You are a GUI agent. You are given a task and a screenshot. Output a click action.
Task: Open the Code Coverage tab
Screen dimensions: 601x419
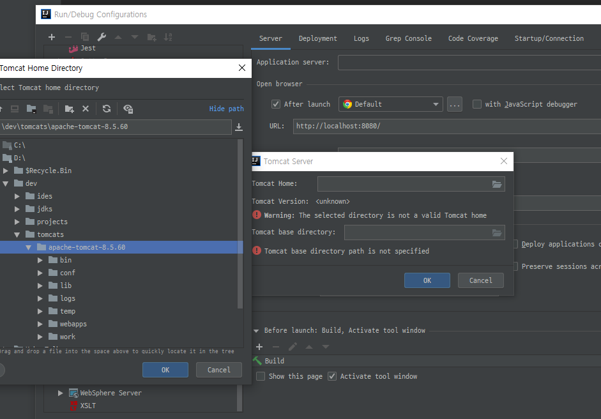pyautogui.click(x=473, y=38)
